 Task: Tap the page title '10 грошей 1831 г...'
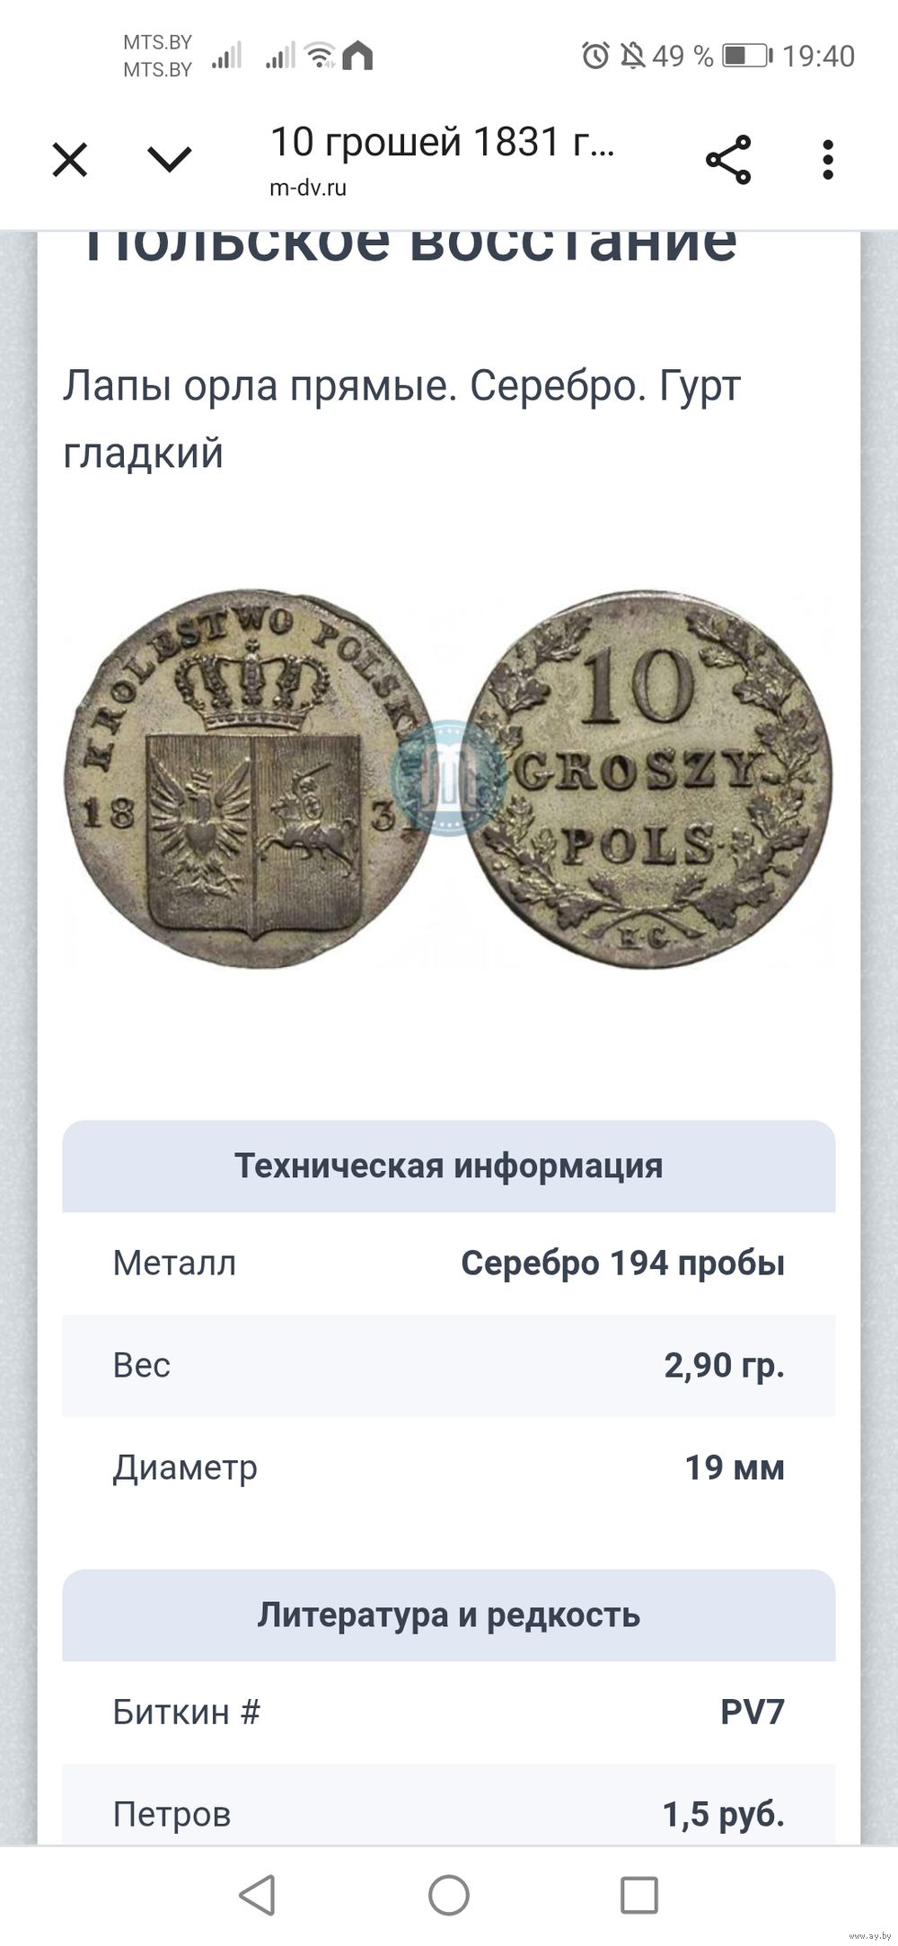[x=442, y=142]
